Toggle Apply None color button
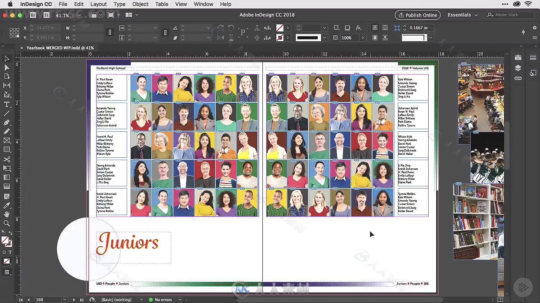Image resolution: width=540 pixels, height=303 pixels. [6, 261]
